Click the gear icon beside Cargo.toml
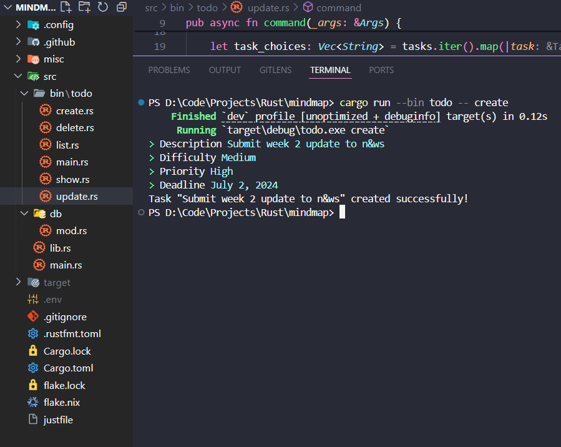 tap(33, 368)
